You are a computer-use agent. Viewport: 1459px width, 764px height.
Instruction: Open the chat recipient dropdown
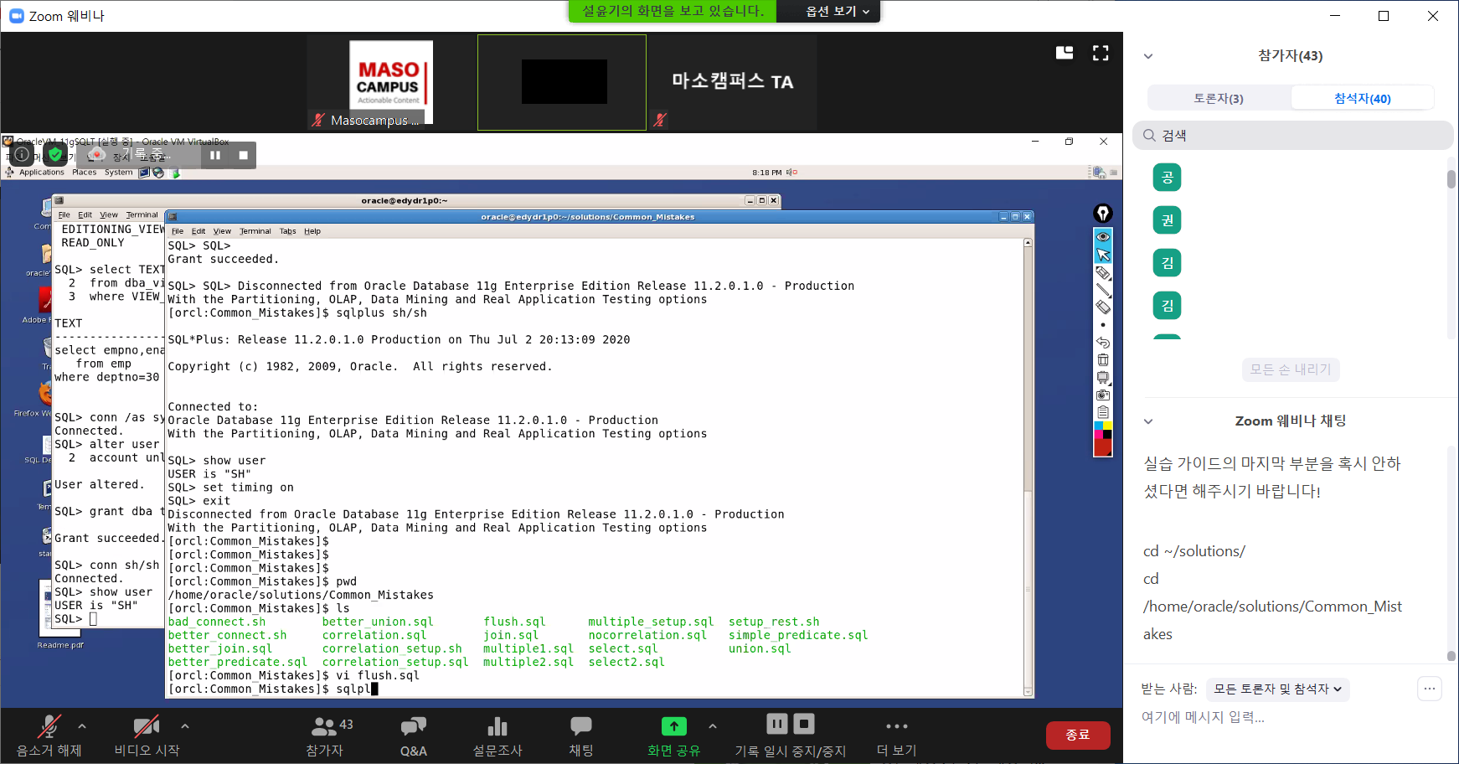tap(1277, 689)
